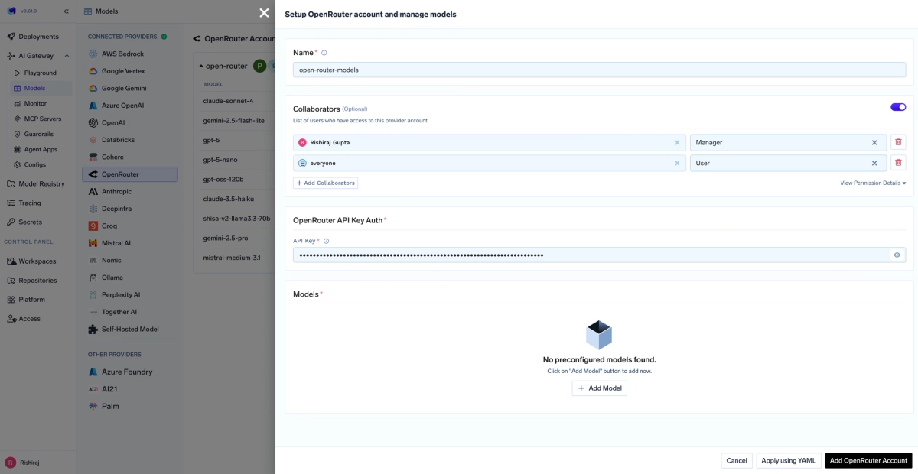
Task: Delete the everyone collaborator row
Action: pos(898,163)
